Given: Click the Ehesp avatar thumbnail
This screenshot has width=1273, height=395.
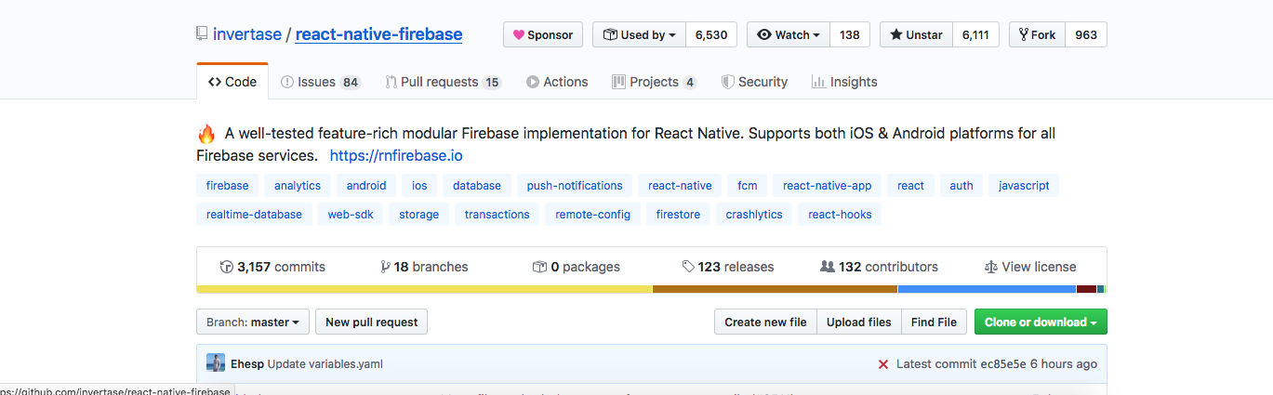Looking at the screenshot, I should tap(216, 363).
